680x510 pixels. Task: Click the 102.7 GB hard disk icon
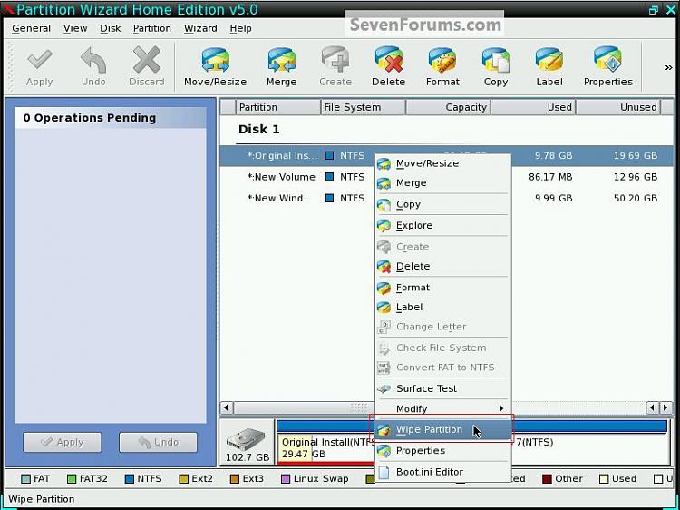coord(247,439)
